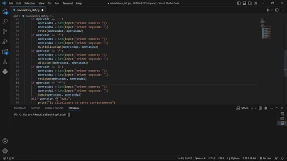Click the terminal prompt input area
The height and width of the screenshot is (161, 287).
point(69,114)
